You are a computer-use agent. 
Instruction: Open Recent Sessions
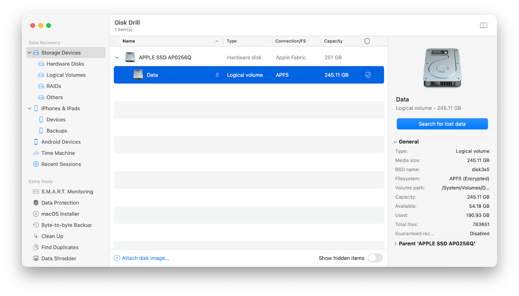click(x=61, y=164)
